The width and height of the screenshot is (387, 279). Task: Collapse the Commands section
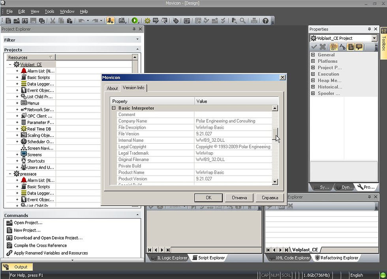coord(137,215)
